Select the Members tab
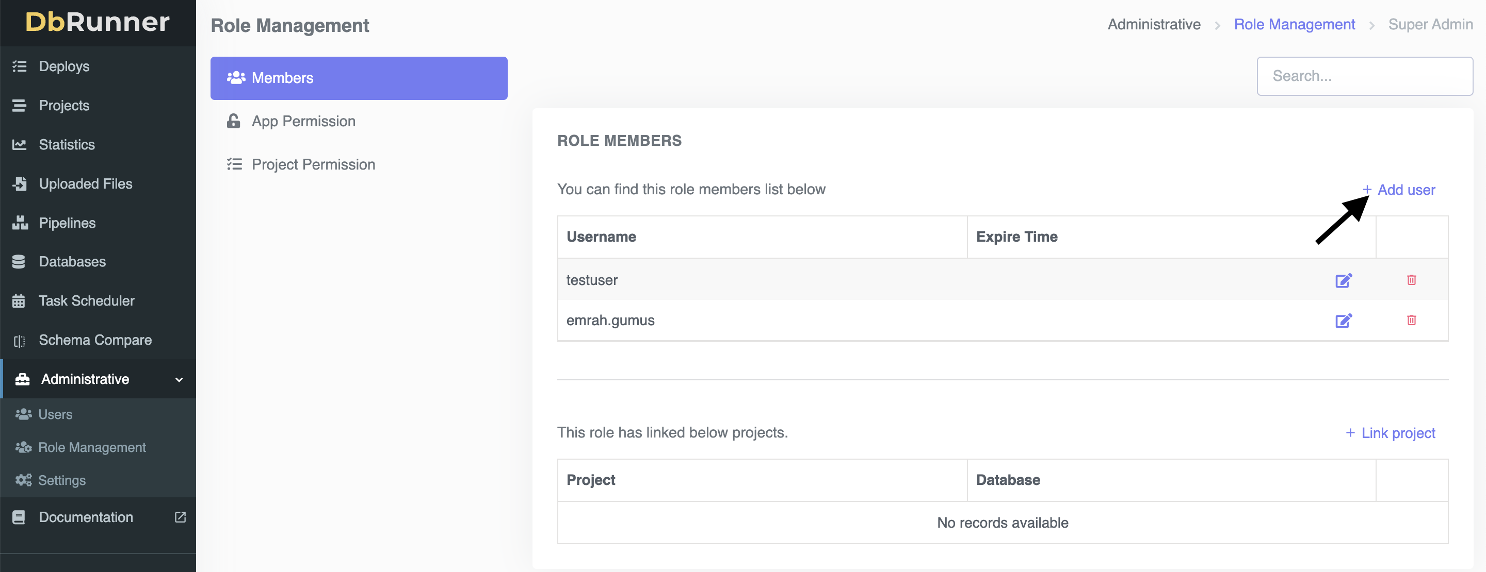1486x572 pixels. click(x=358, y=78)
